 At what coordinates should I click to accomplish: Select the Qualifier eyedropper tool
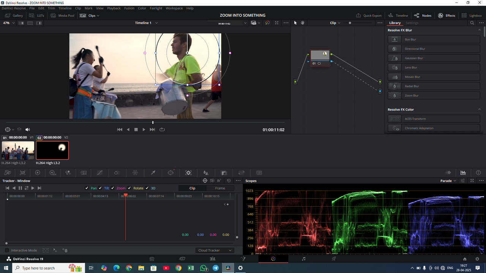[153, 173]
